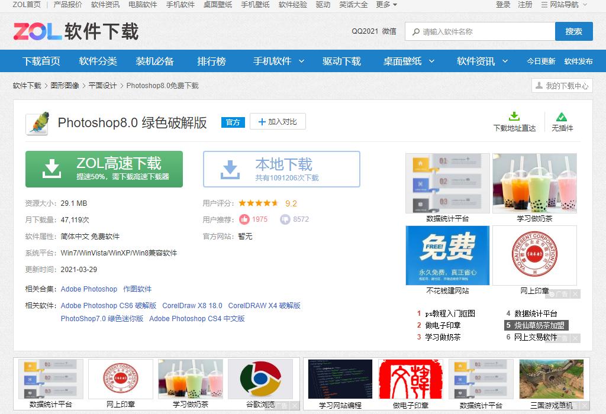Image resolution: width=606 pixels, height=414 pixels.
Task: Click the download arrow inside ZOL高速下载
Action: coord(53,169)
